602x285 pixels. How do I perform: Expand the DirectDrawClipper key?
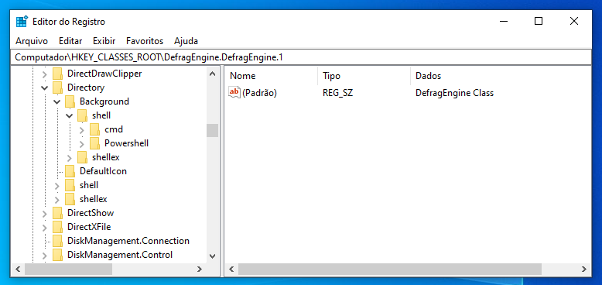point(45,74)
